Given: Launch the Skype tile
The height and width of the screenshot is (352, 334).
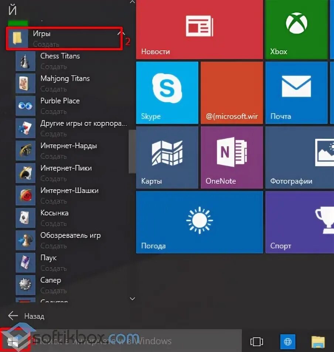Looking at the screenshot, I should coord(167,93).
